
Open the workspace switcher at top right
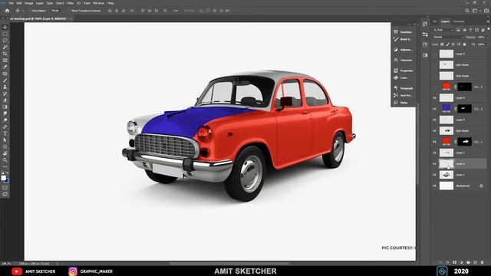click(475, 11)
